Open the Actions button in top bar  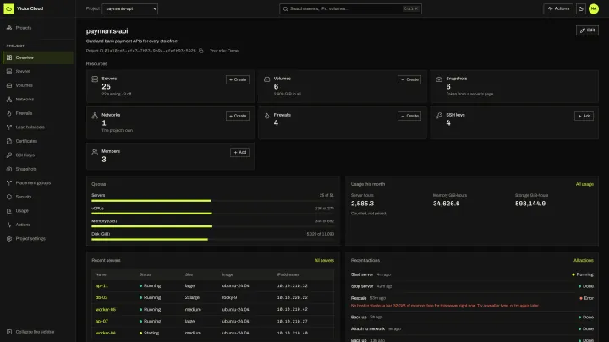click(558, 8)
